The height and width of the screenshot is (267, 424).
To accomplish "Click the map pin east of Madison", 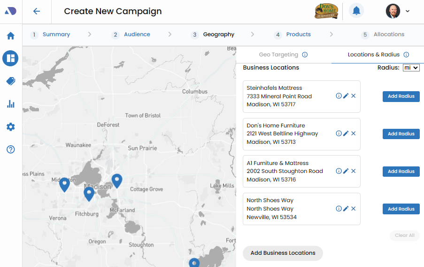I will click(x=116, y=180).
